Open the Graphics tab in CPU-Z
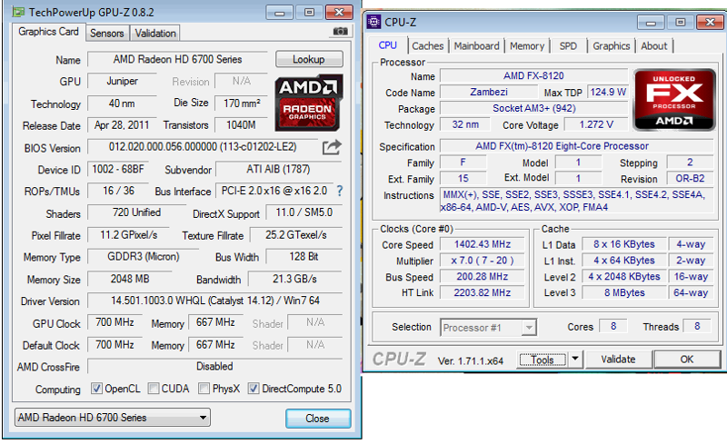Screen dimensions: 727x444 click(x=611, y=46)
